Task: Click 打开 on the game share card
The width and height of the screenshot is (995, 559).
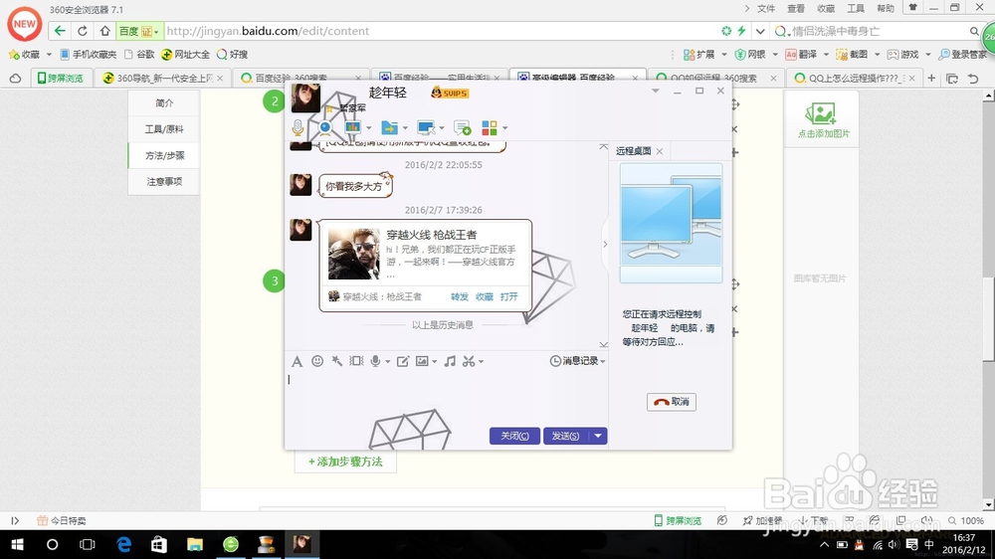Action: coord(508,296)
